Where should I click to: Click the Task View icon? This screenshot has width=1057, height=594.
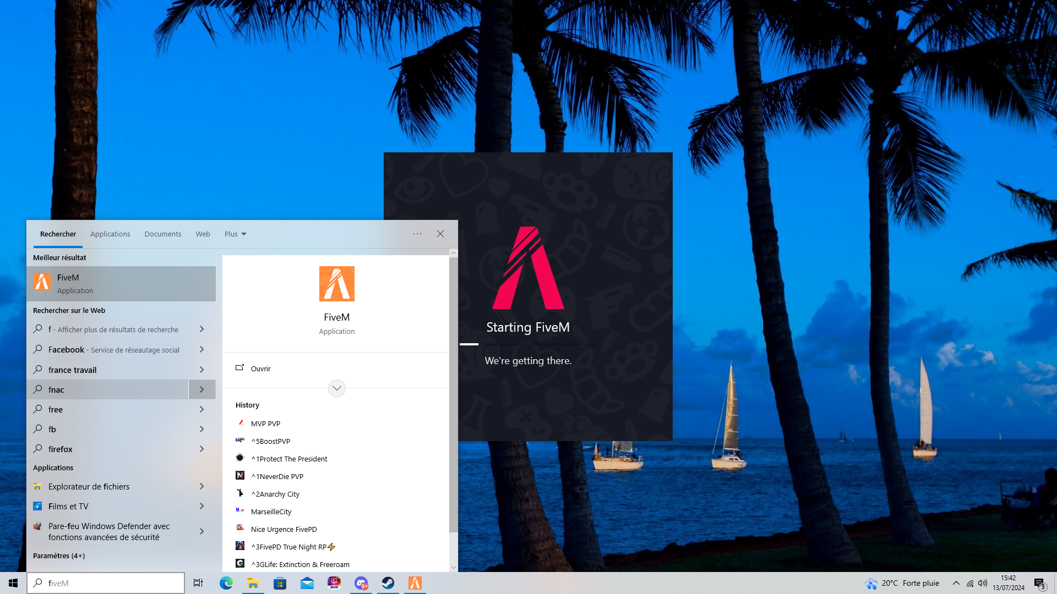[x=198, y=583]
